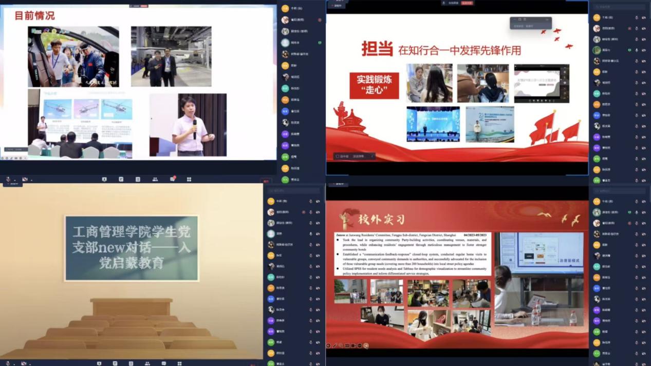This screenshot has width=651, height=366.
Task: Click red stop sharing button in top-right window
Action: [x=467, y=3]
